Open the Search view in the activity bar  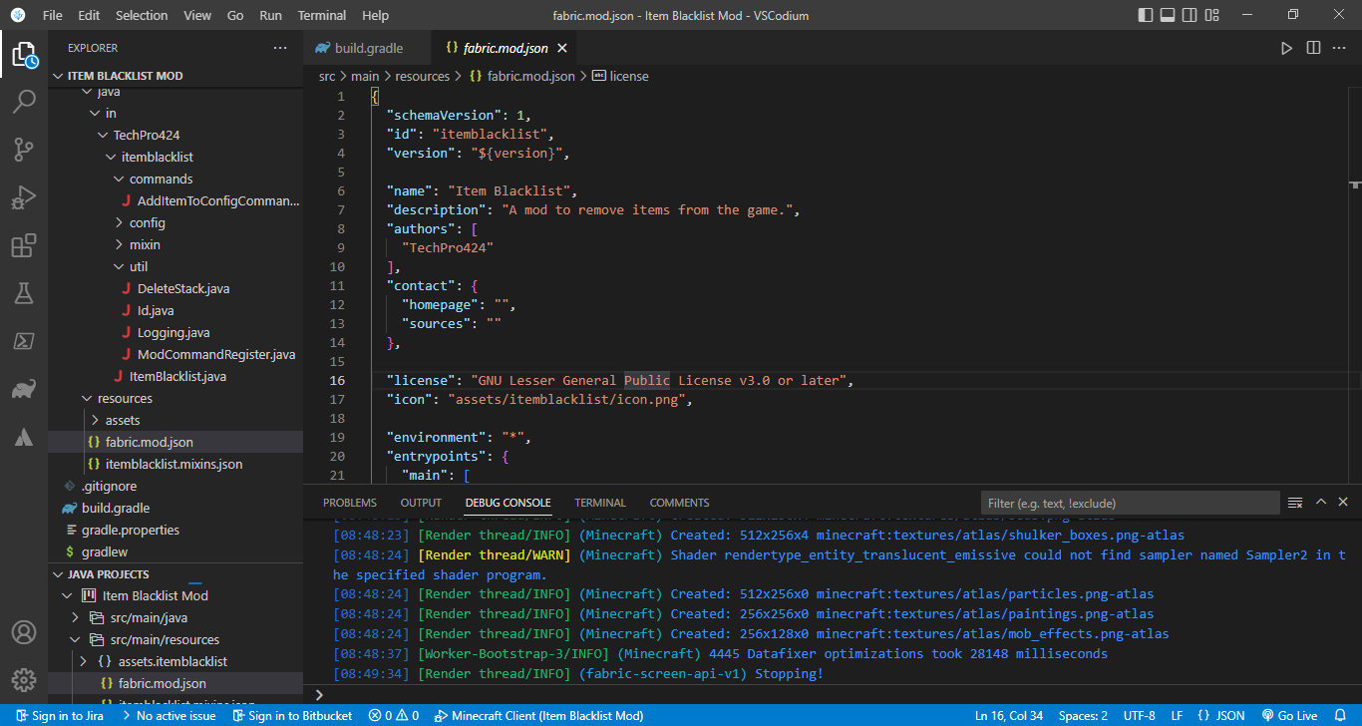pyautogui.click(x=24, y=101)
